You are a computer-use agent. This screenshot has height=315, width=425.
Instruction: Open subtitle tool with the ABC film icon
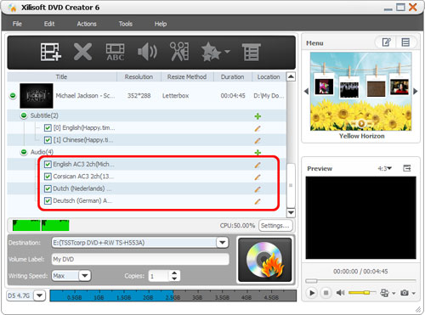[x=115, y=52]
